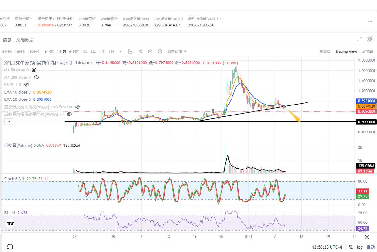Switch to Trading View chart mode
The width and height of the screenshot is (377, 252).
(x=346, y=51)
